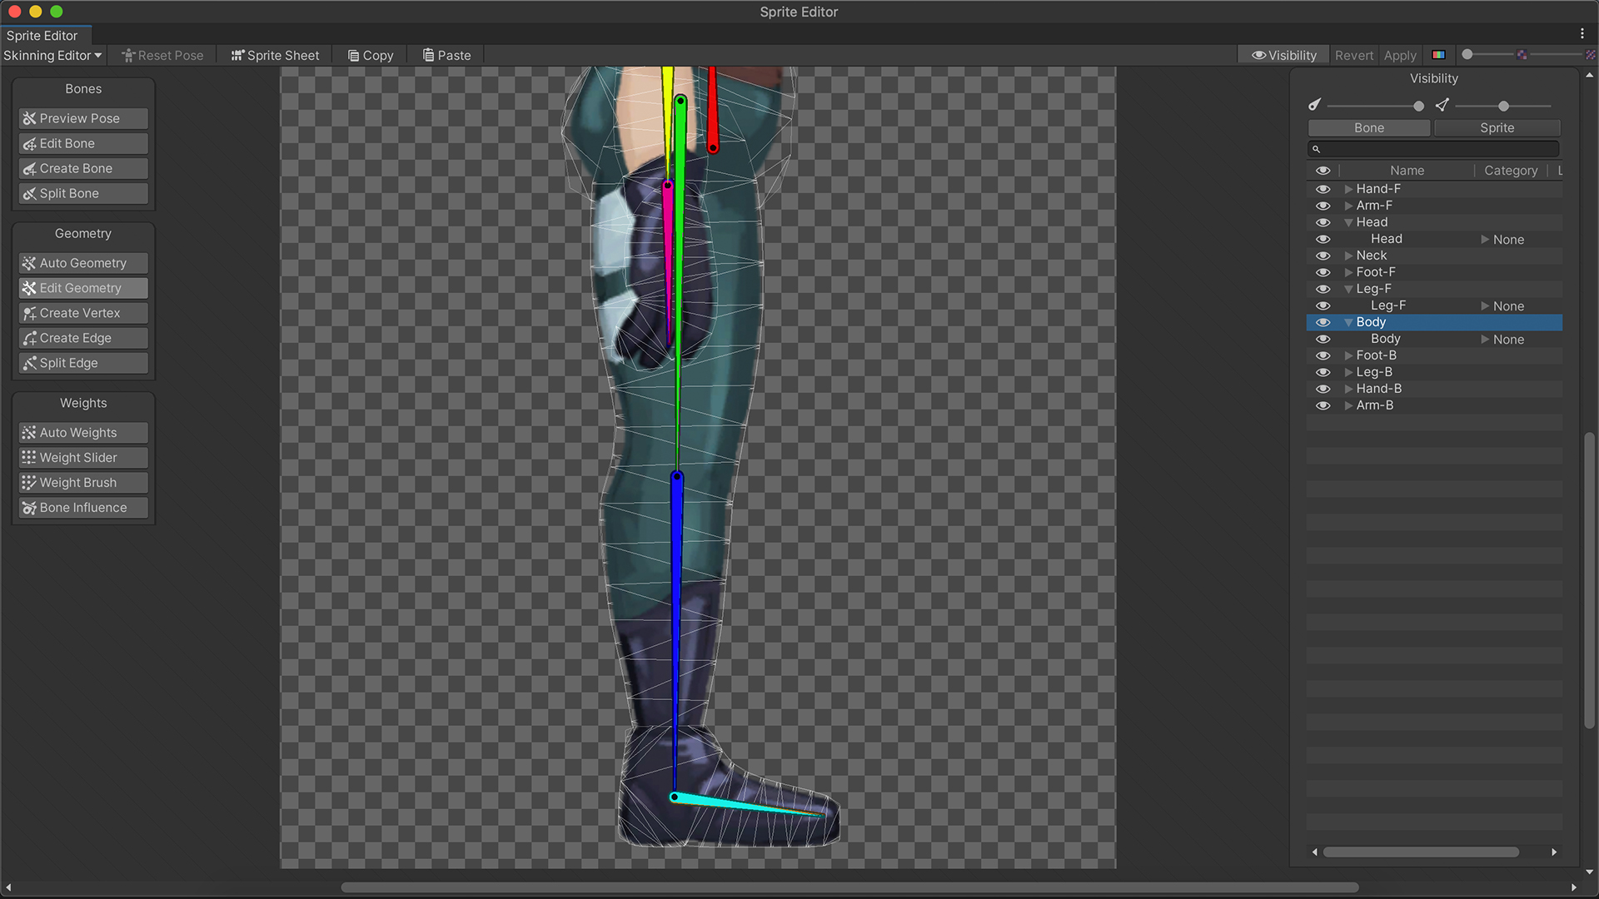Toggle visibility of the Head entry

point(1323,222)
